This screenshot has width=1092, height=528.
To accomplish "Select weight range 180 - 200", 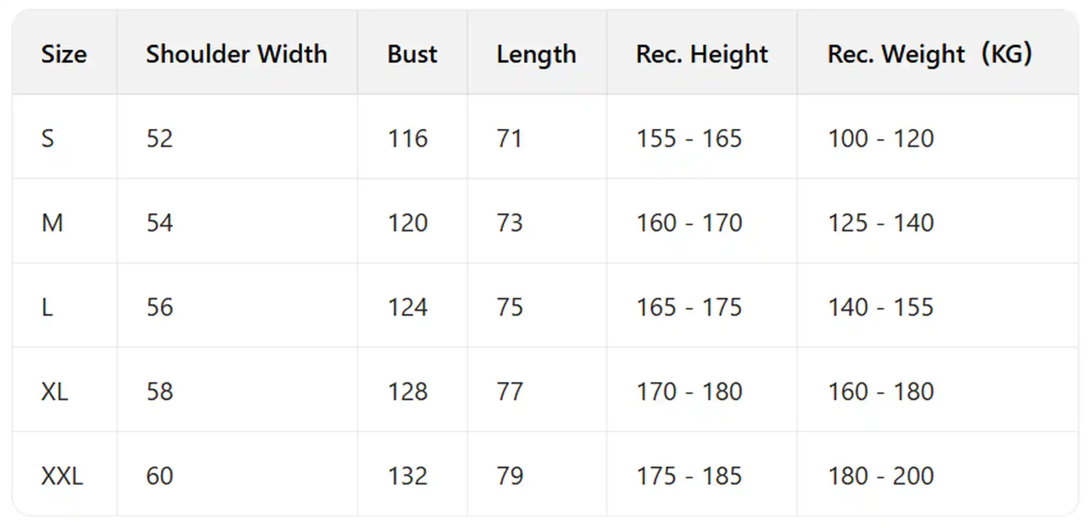I will click(881, 476).
